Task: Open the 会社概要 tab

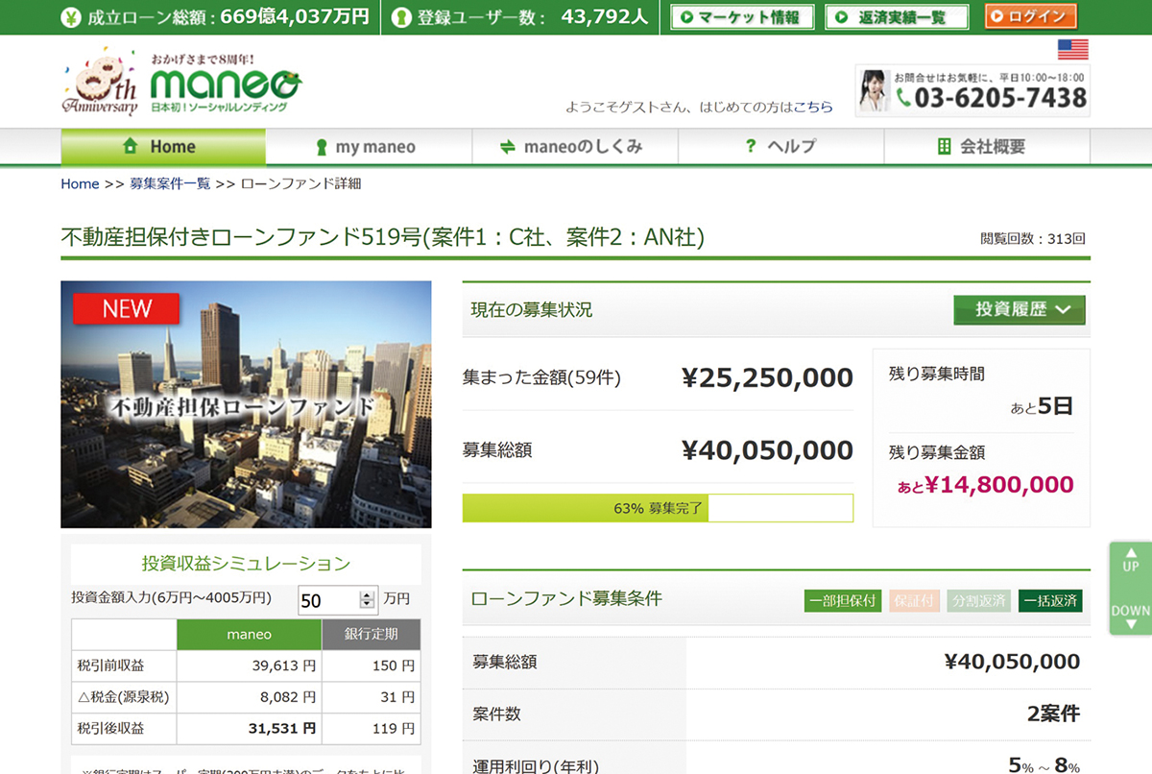Action: pyautogui.click(x=986, y=147)
